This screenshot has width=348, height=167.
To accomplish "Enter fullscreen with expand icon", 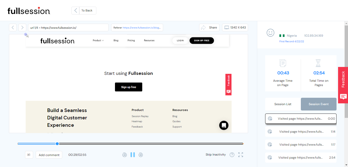I will [241, 155].
